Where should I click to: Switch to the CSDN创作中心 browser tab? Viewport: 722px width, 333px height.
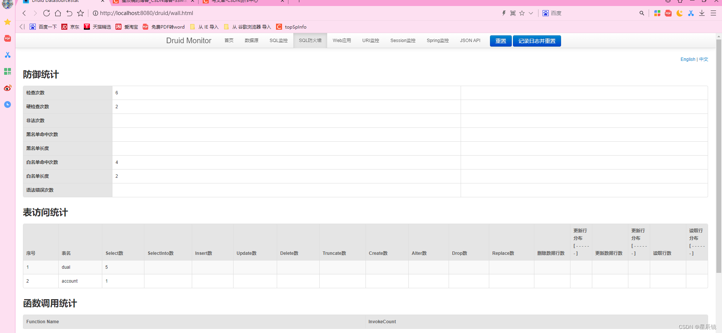click(x=244, y=2)
